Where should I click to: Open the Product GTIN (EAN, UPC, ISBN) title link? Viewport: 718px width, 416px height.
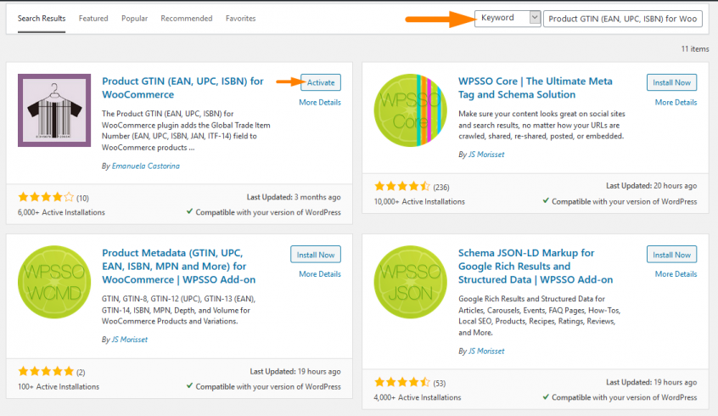182,88
